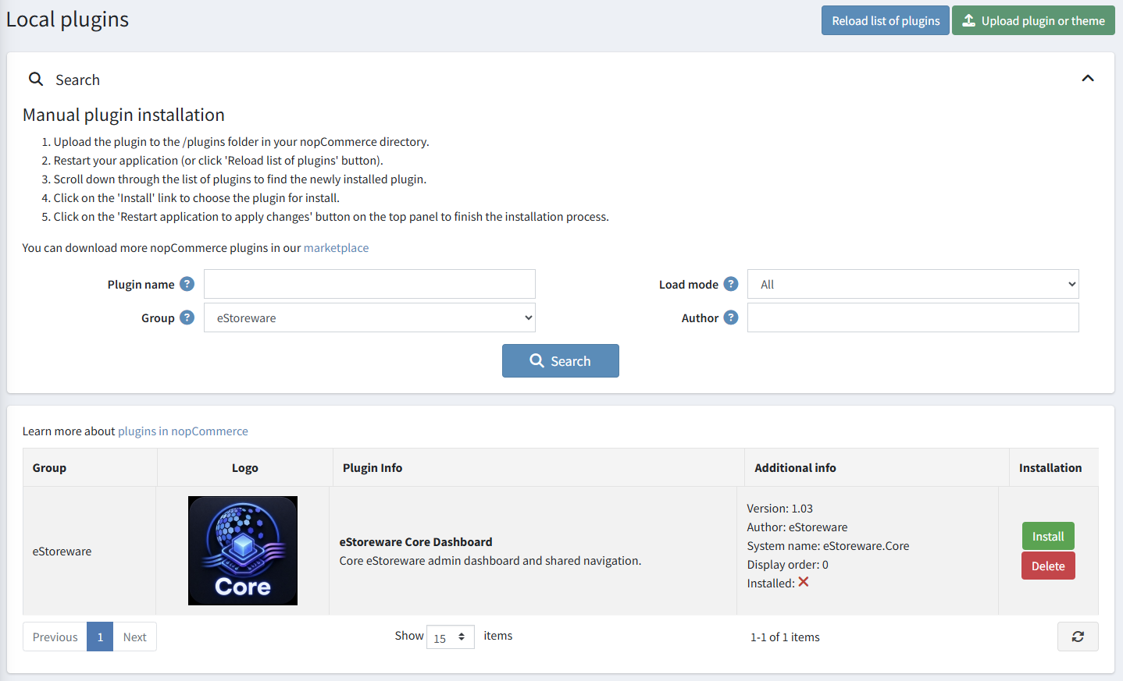Viewport: 1123px width, 681px height.
Task: Click the red Installed status cross
Action: pyautogui.click(x=804, y=582)
